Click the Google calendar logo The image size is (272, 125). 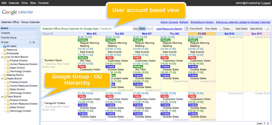pos(18,12)
